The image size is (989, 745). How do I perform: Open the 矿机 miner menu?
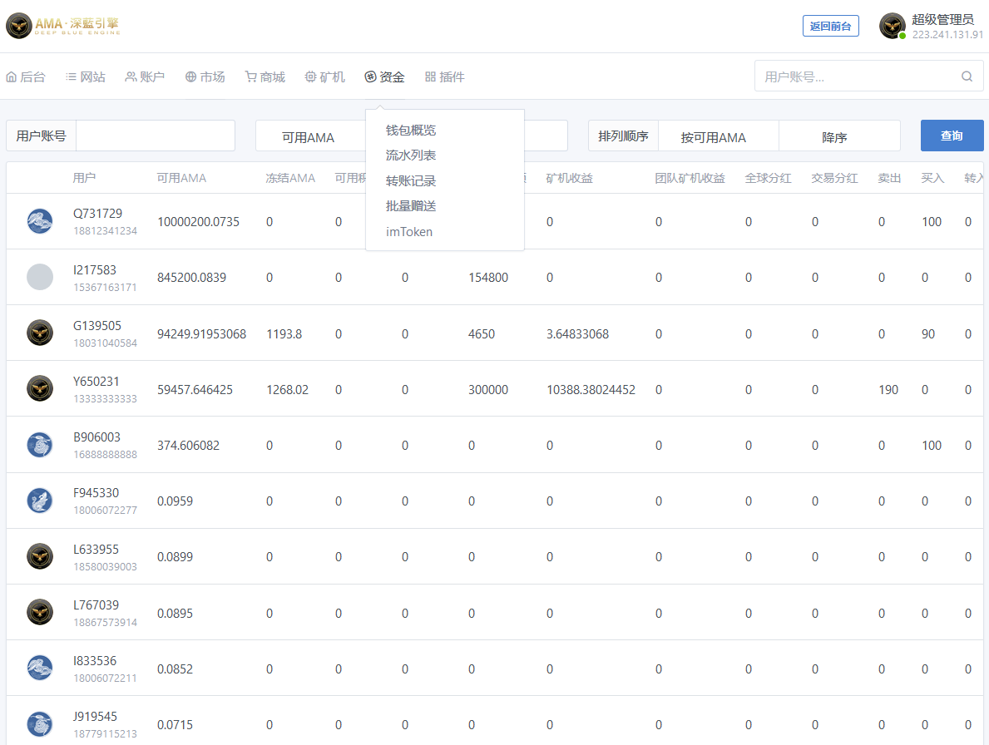tap(325, 76)
